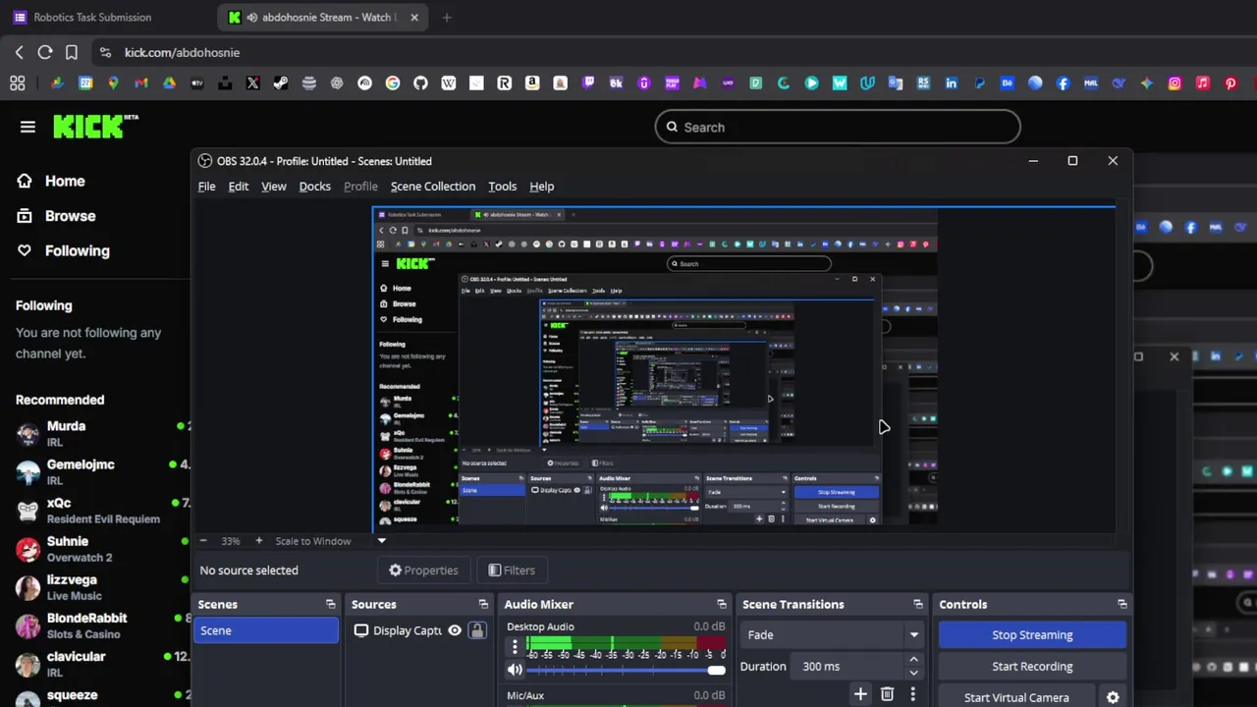
Task: Open the Pinterest bookmark icon
Action: tap(1230, 83)
